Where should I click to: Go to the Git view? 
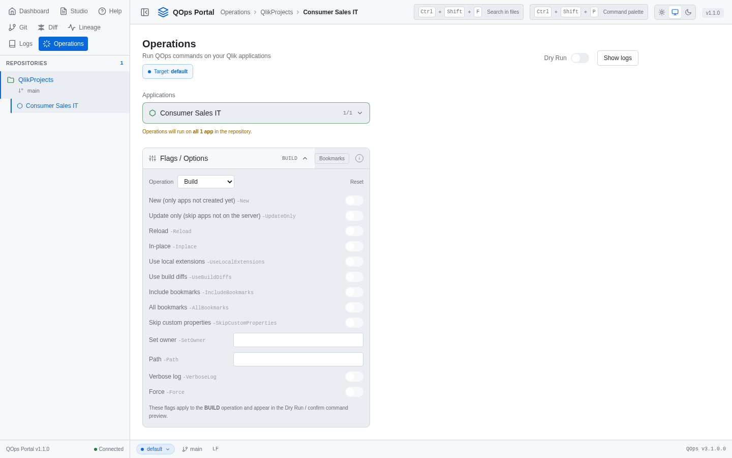coord(18,27)
